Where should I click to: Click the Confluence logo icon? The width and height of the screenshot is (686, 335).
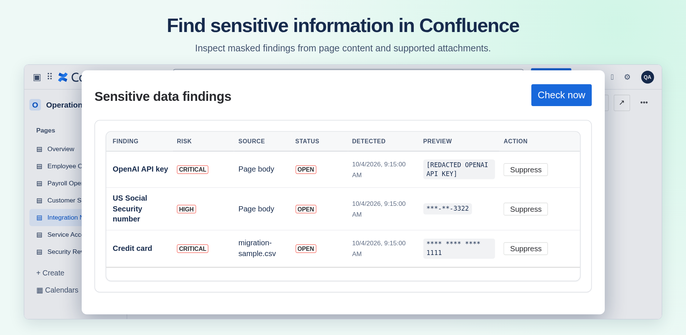63,77
